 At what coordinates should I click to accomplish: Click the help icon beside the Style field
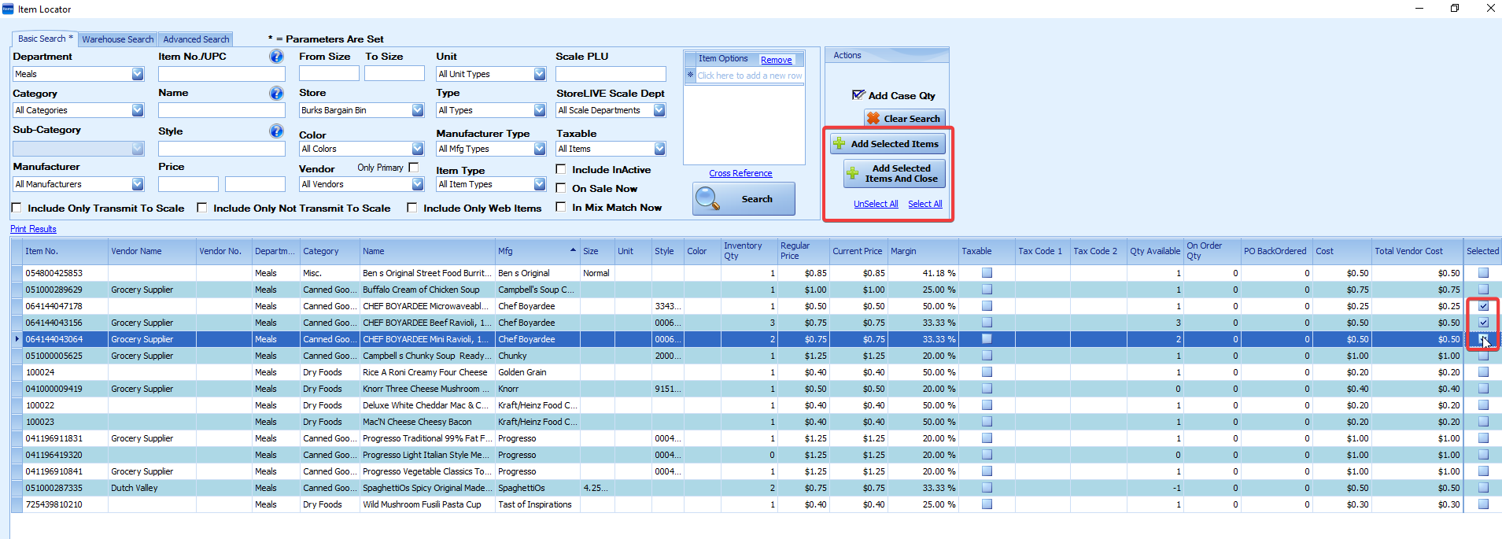pyautogui.click(x=276, y=131)
